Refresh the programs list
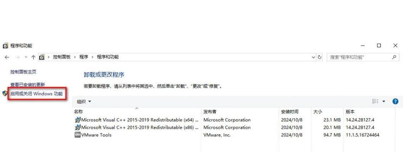403x152 pixels. pos(320,57)
